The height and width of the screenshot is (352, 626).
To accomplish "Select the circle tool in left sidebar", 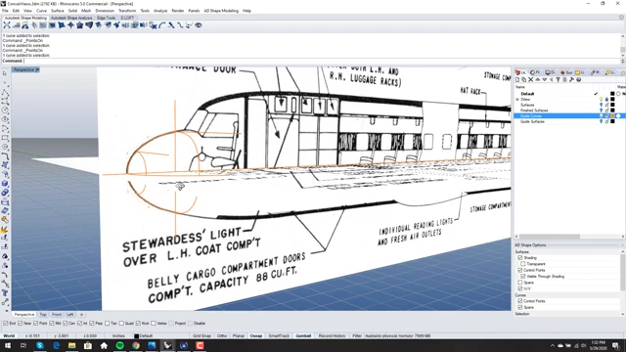I will tap(5, 110).
